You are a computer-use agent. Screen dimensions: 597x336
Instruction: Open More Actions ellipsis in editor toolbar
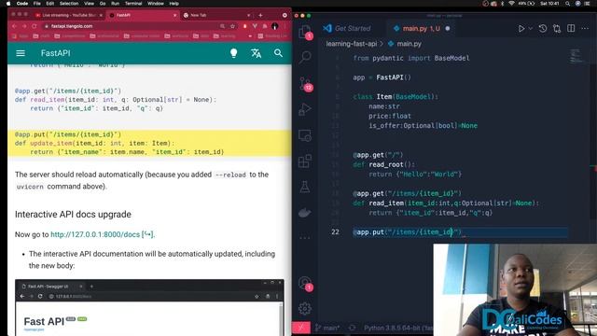[x=585, y=29]
